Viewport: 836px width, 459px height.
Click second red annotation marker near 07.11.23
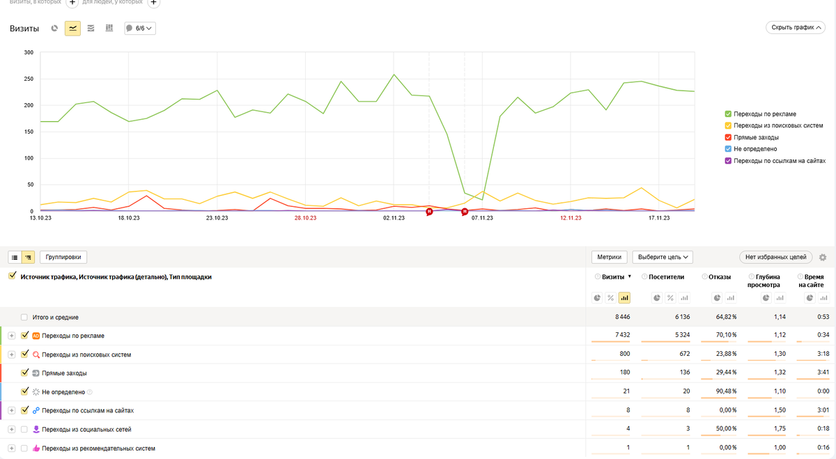pos(465,212)
